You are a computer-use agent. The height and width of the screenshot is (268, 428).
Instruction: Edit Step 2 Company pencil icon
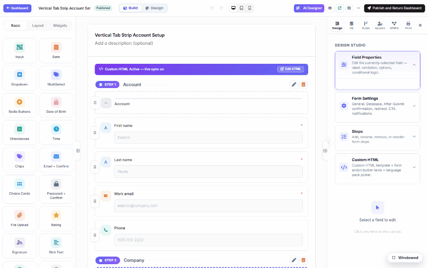294,260
